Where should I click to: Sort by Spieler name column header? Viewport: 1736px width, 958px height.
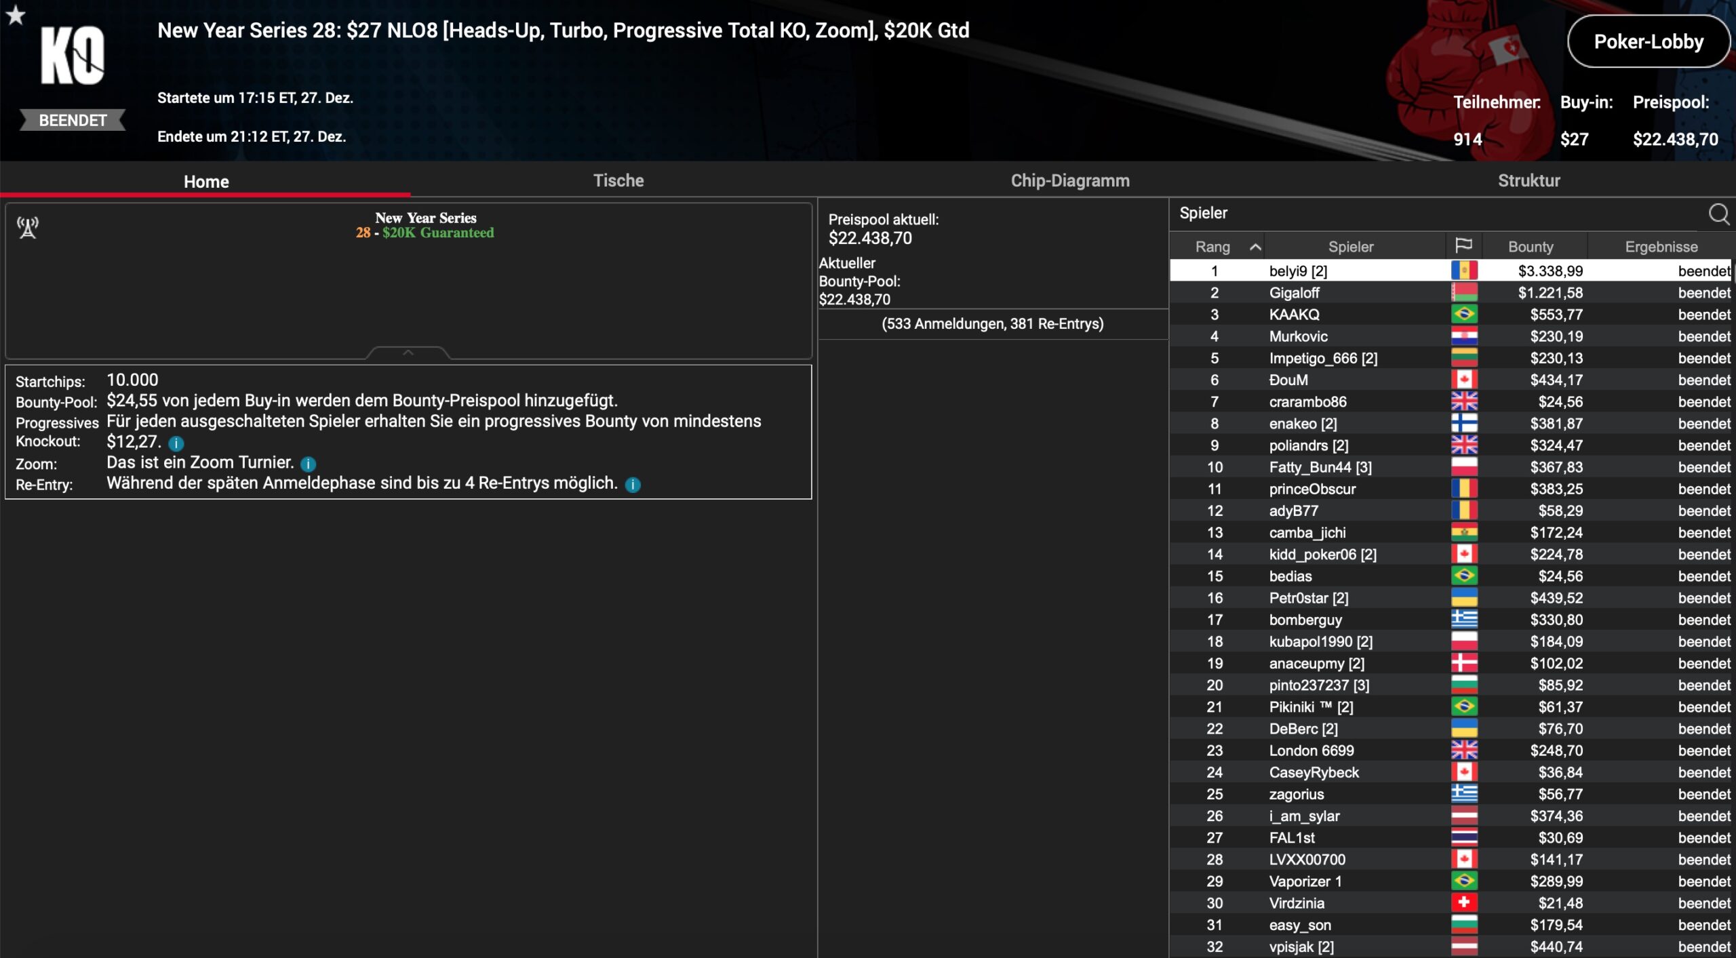1350,247
